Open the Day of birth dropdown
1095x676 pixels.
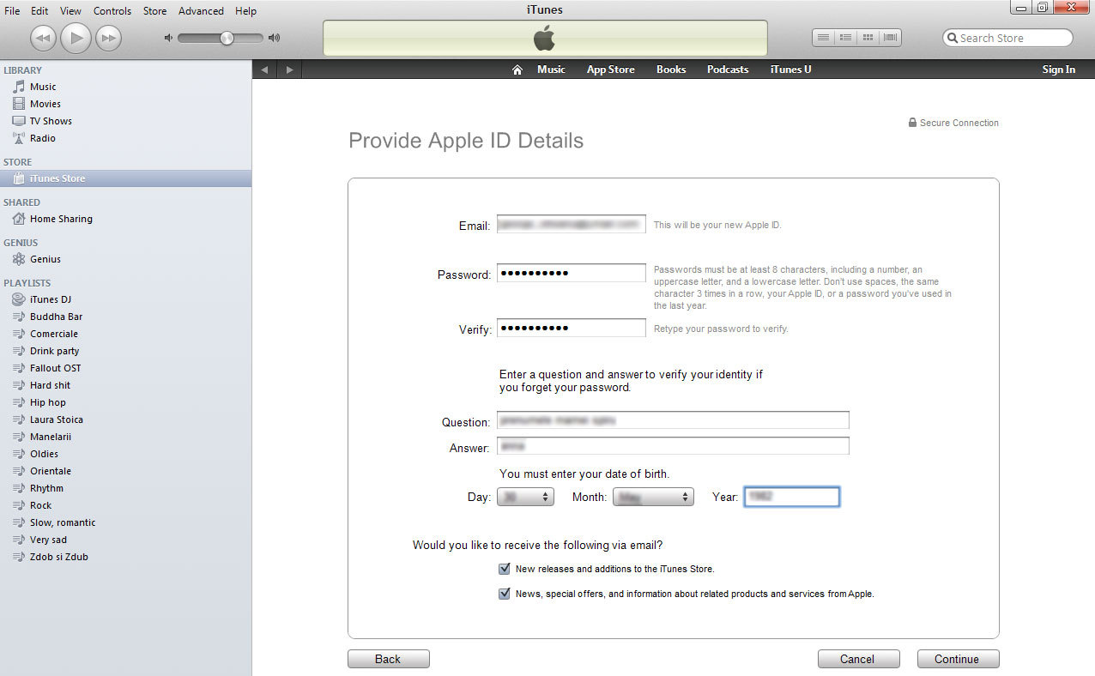[526, 497]
